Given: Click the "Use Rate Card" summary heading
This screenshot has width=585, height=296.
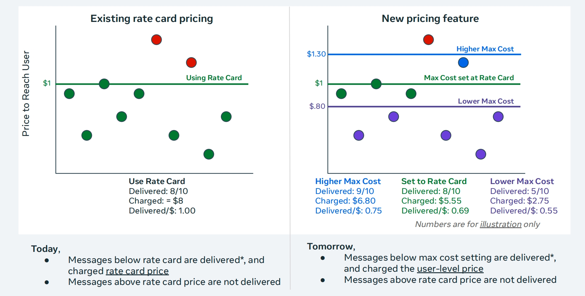Looking at the screenshot, I should (157, 181).
